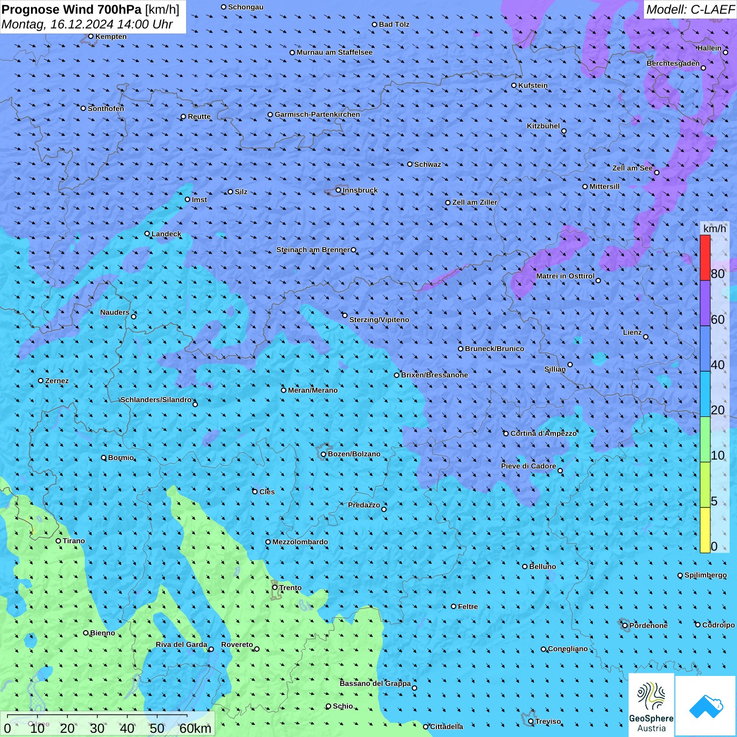This screenshot has height=737, width=737.
Task: Click the 'Bruneck/Brunico' label
Action: 494,348
